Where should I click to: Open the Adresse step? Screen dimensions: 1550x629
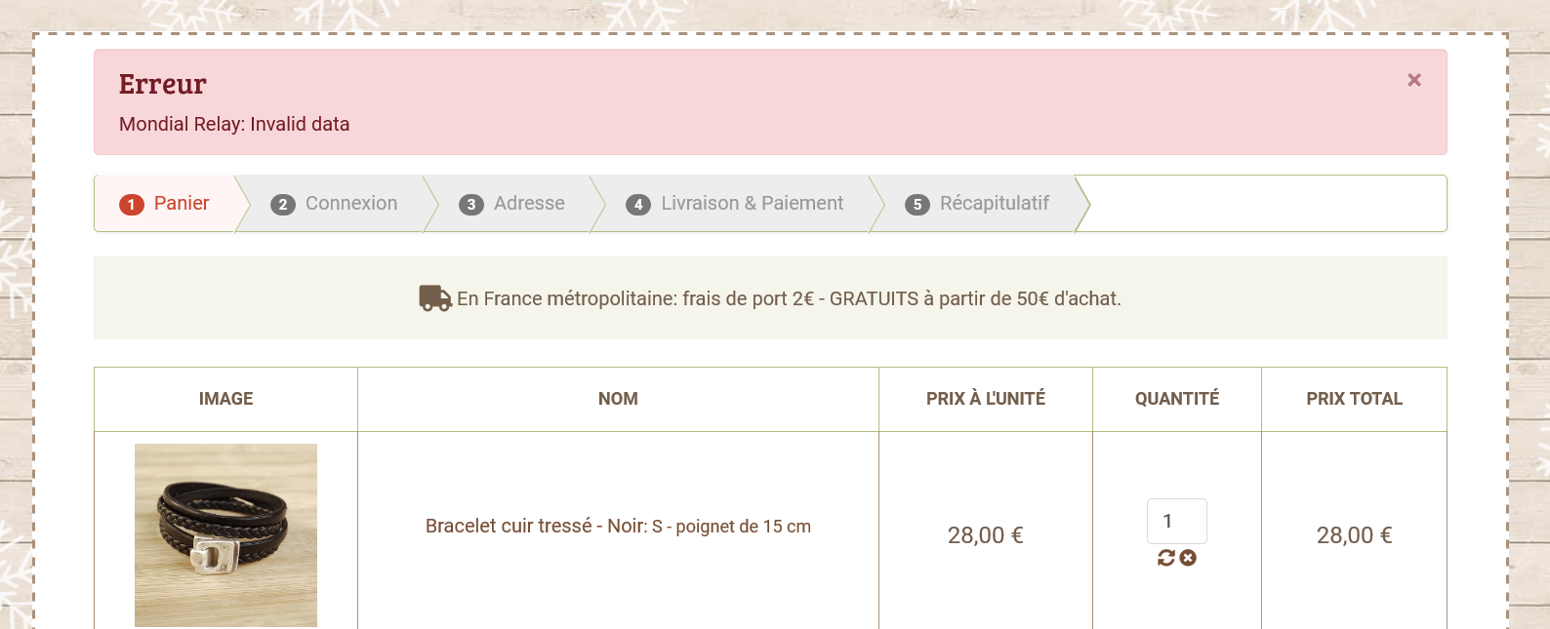[512, 204]
